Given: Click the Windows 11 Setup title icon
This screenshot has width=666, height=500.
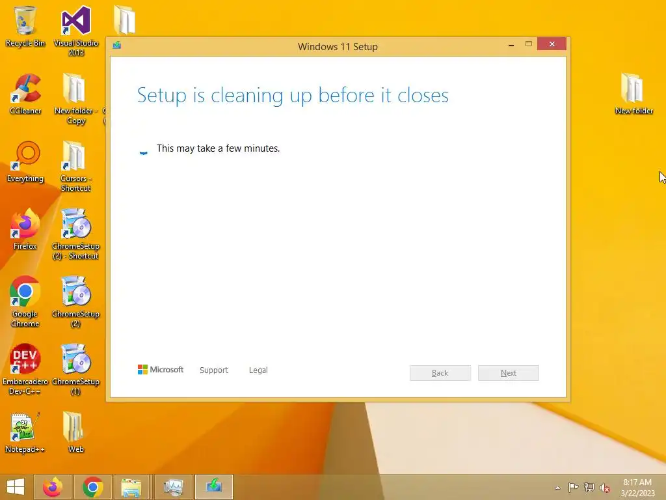Looking at the screenshot, I should coord(117,45).
